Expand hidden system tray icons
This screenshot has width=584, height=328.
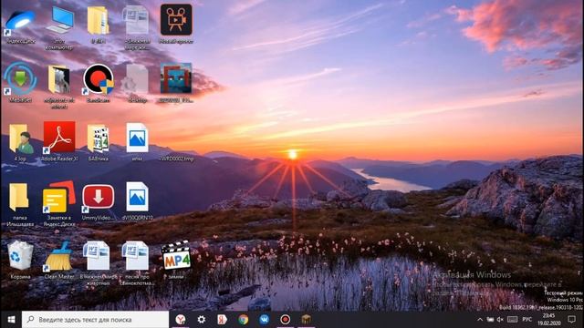(480, 320)
